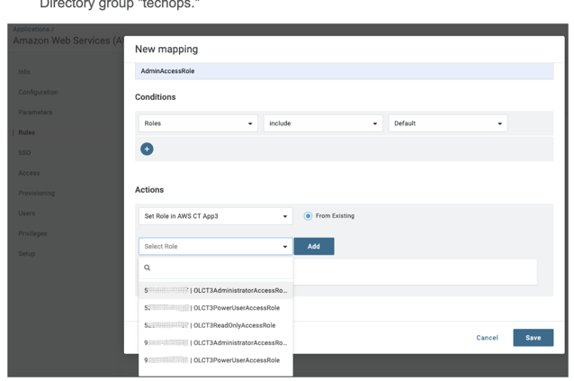The image size is (574, 381).
Task: Click the search magnifier icon in role dropdown
Action: click(x=148, y=268)
